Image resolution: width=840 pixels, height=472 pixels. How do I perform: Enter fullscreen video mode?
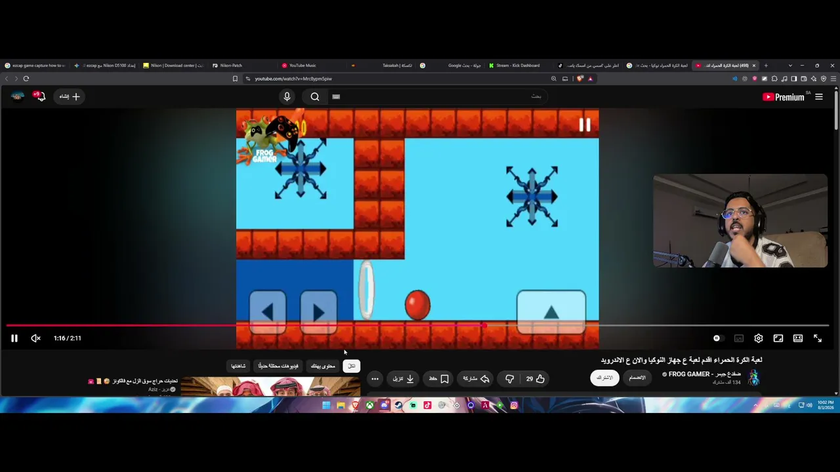click(818, 338)
